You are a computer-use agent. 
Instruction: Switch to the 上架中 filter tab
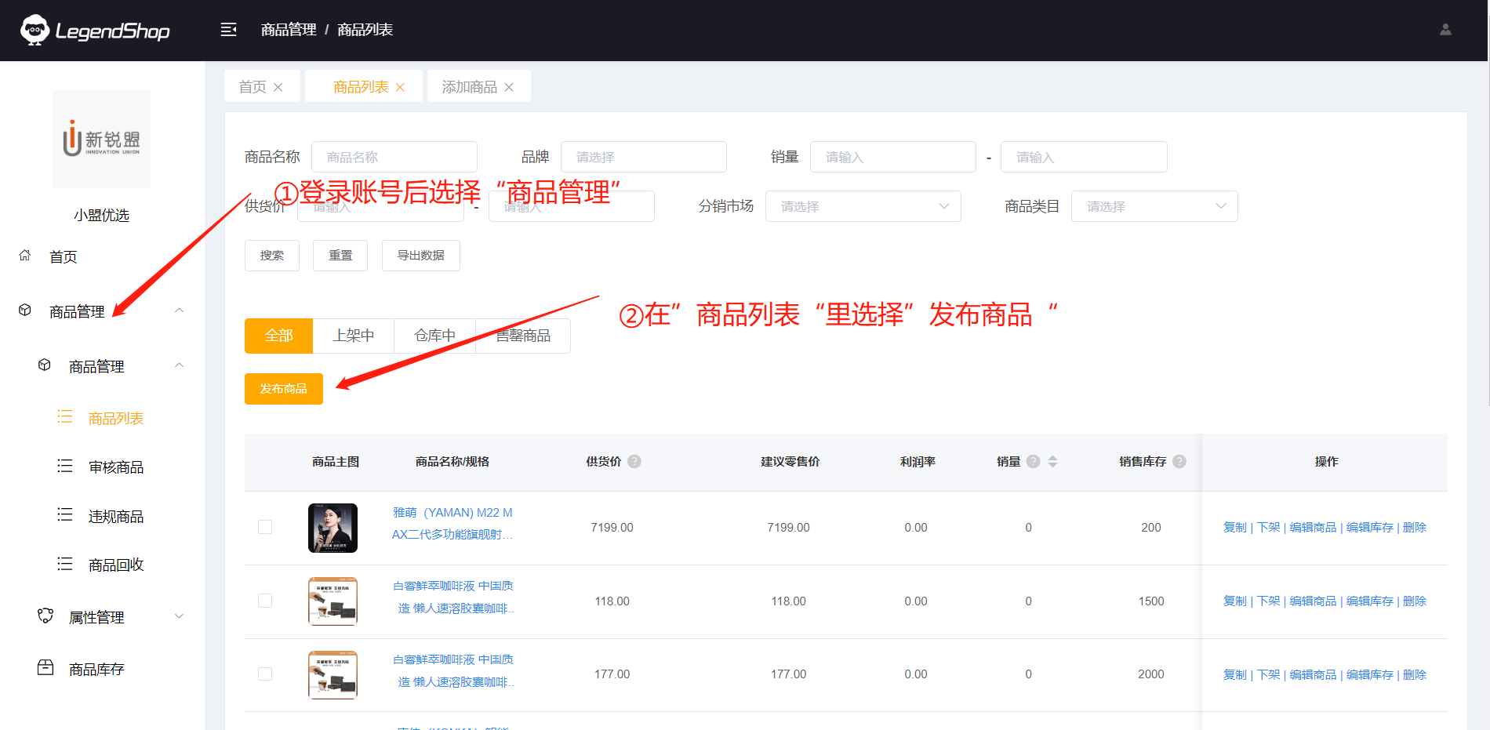point(353,336)
